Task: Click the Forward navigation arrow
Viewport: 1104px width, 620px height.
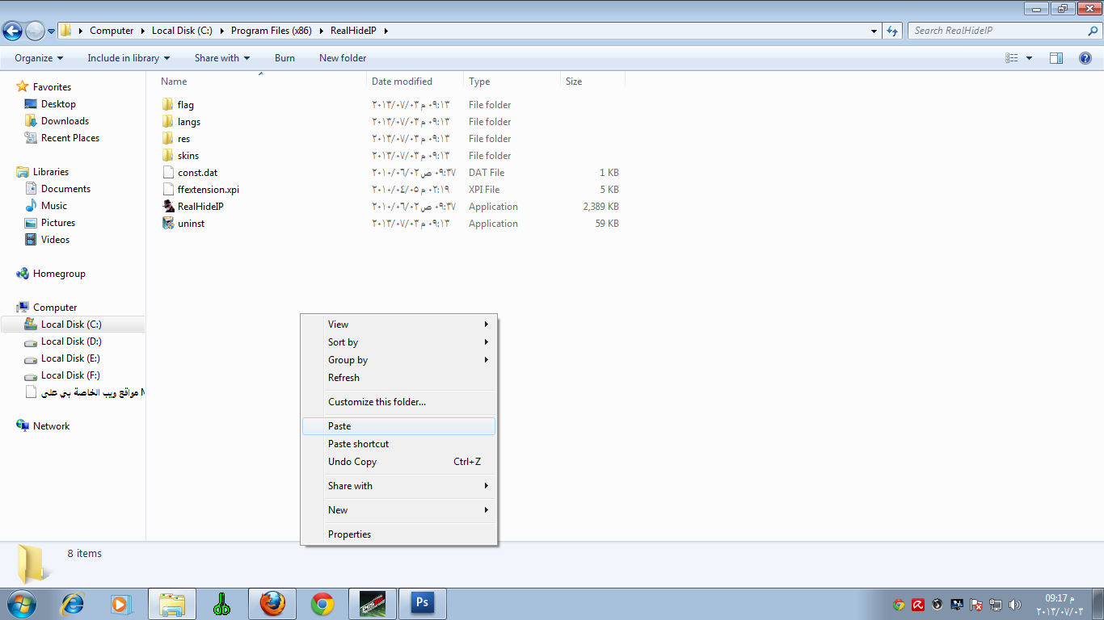Action: 35,31
